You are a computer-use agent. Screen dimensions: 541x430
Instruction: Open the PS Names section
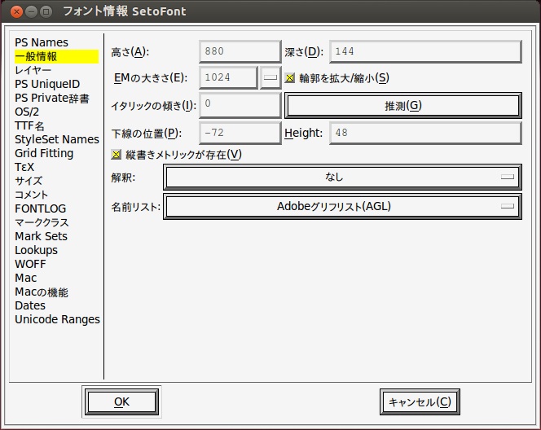(42, 42)
